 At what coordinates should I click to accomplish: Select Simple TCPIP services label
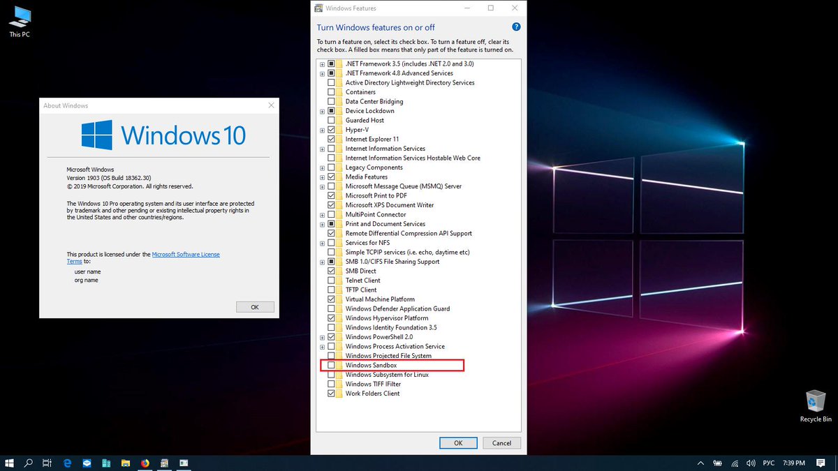pos(407,252)
